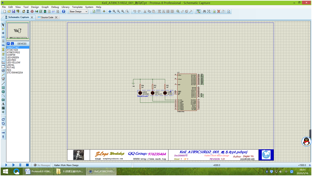This screenshot has width=312, height=176.
Task: Select the Junction Dot tool
Action: pyautogui.click(x=3, y=33)
